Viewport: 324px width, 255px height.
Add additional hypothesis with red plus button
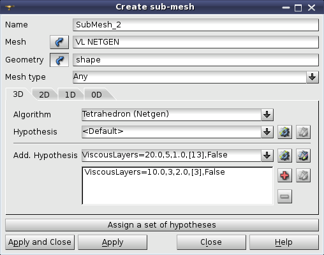pyautogui.click(x=284, y=175)
